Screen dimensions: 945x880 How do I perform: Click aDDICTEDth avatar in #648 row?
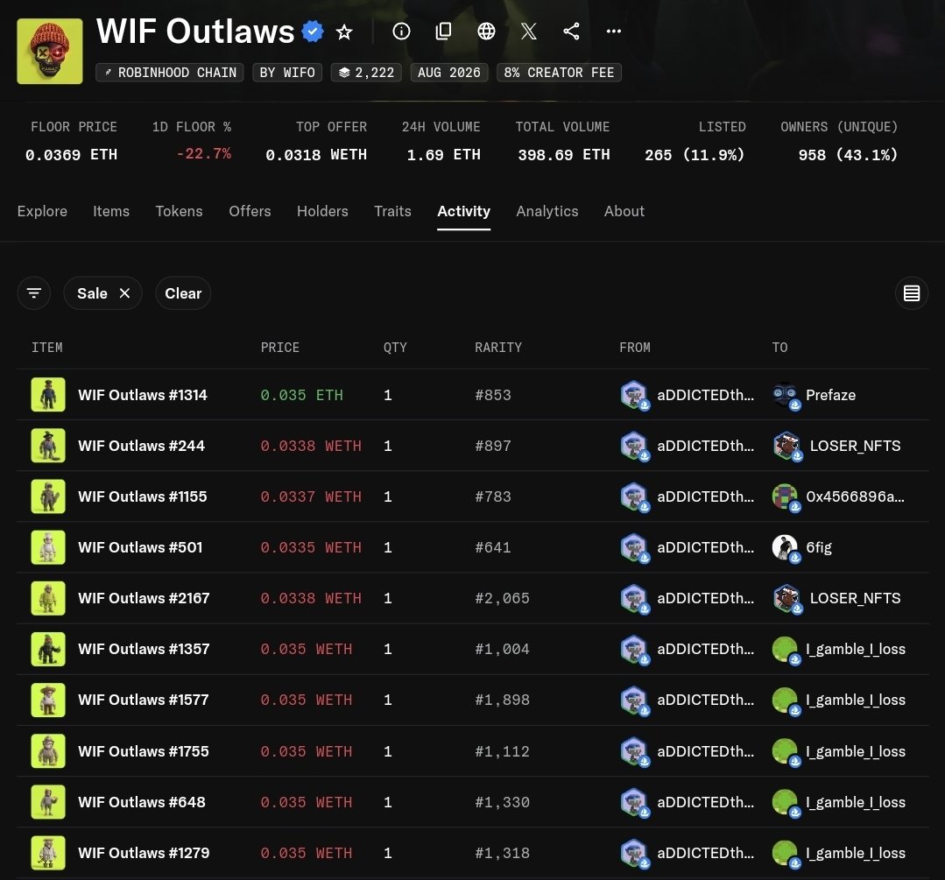tap(634, 802)
